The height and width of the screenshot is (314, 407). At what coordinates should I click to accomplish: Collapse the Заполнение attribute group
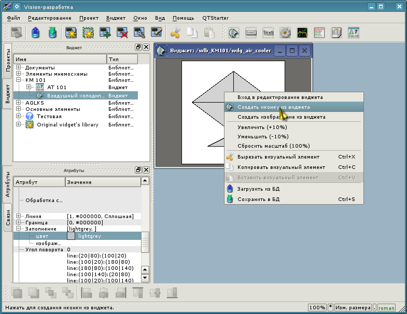click(x=19, y=229)
